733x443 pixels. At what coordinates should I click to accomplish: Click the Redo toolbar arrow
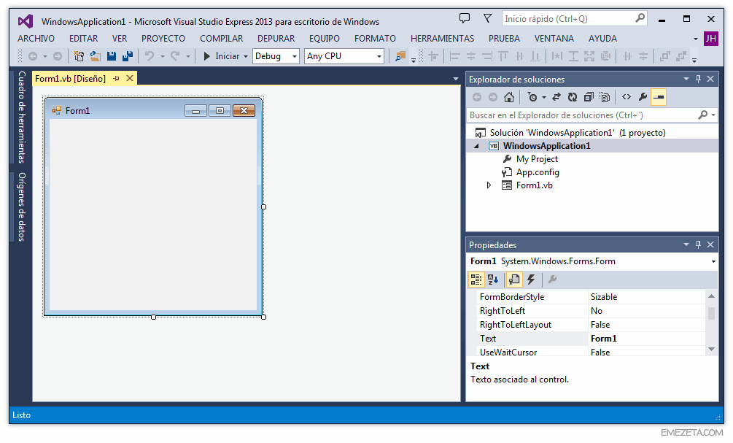(x=175, y=57)
